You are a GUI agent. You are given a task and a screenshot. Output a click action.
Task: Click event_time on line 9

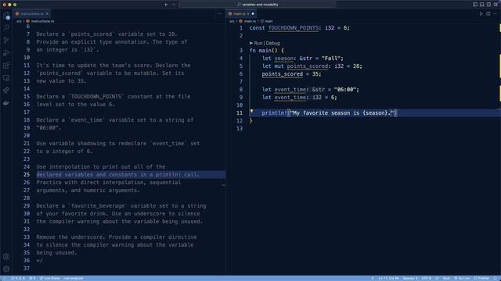pyautogui.click(x=290, y=97)
